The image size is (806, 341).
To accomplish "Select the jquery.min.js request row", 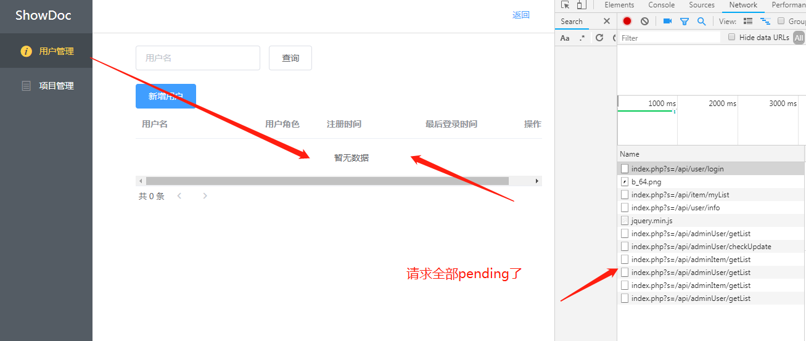I will [712, 221].
